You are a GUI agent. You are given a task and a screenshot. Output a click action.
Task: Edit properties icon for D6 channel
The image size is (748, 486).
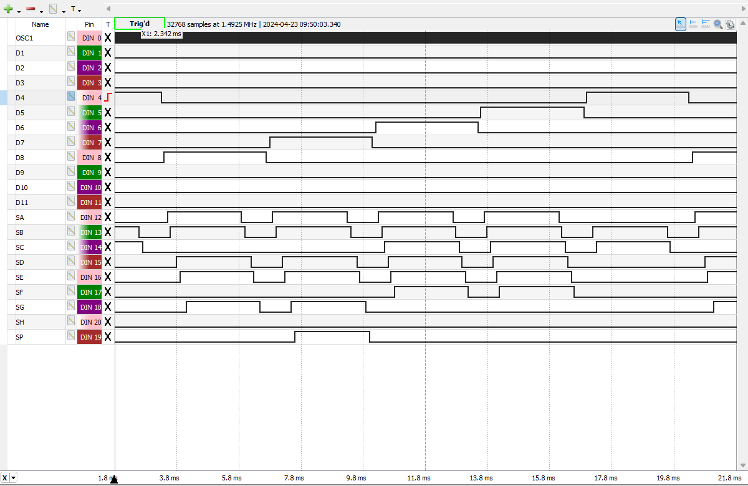click(71, 127)
